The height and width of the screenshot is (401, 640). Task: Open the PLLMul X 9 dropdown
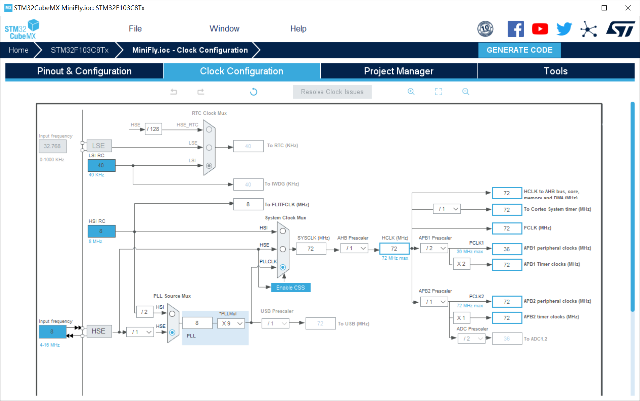[x=231, y=323]
